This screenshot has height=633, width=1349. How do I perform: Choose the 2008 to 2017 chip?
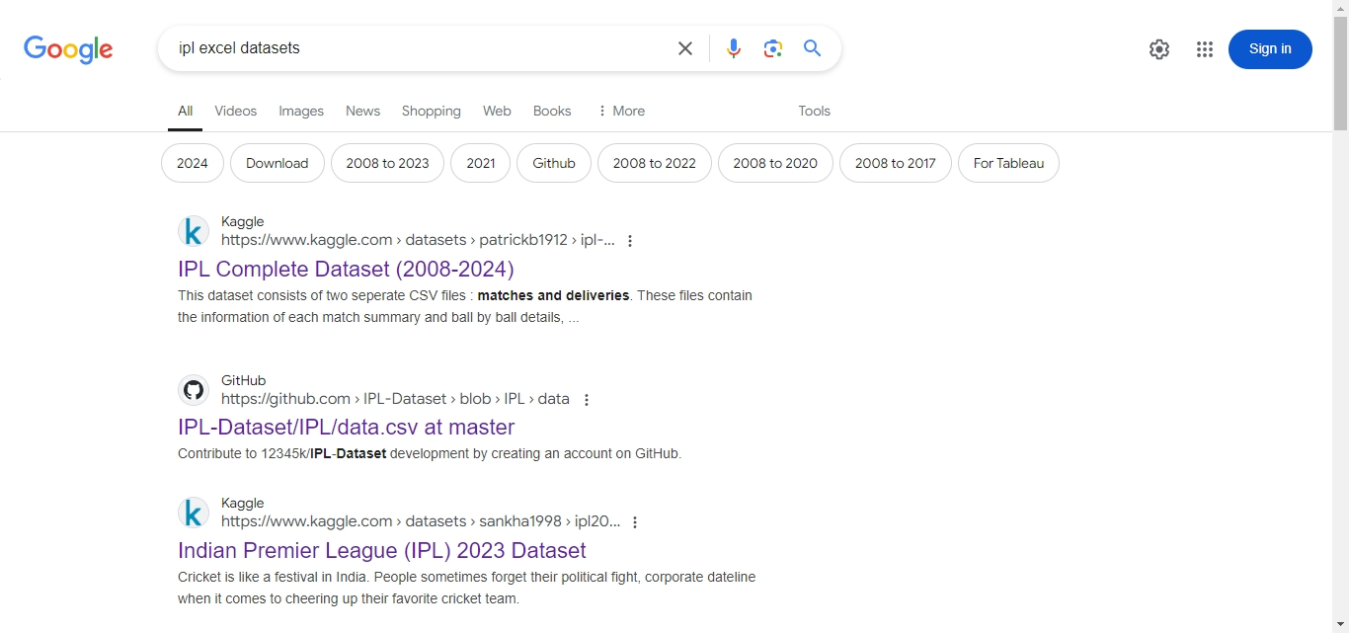(x=896, y=163)
